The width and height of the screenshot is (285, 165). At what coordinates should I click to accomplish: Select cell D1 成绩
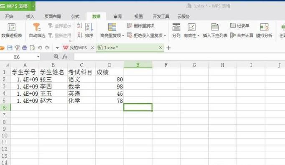(x=109, y=72)
